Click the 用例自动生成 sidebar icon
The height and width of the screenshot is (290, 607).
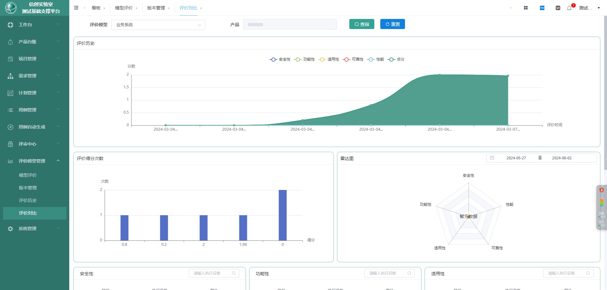point(10,127)
